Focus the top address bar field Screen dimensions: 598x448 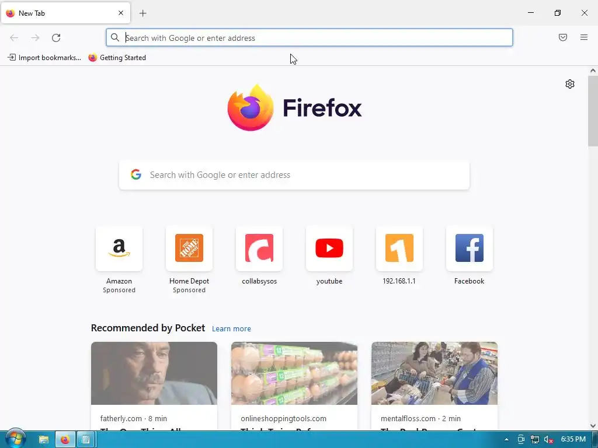[310, 38]
